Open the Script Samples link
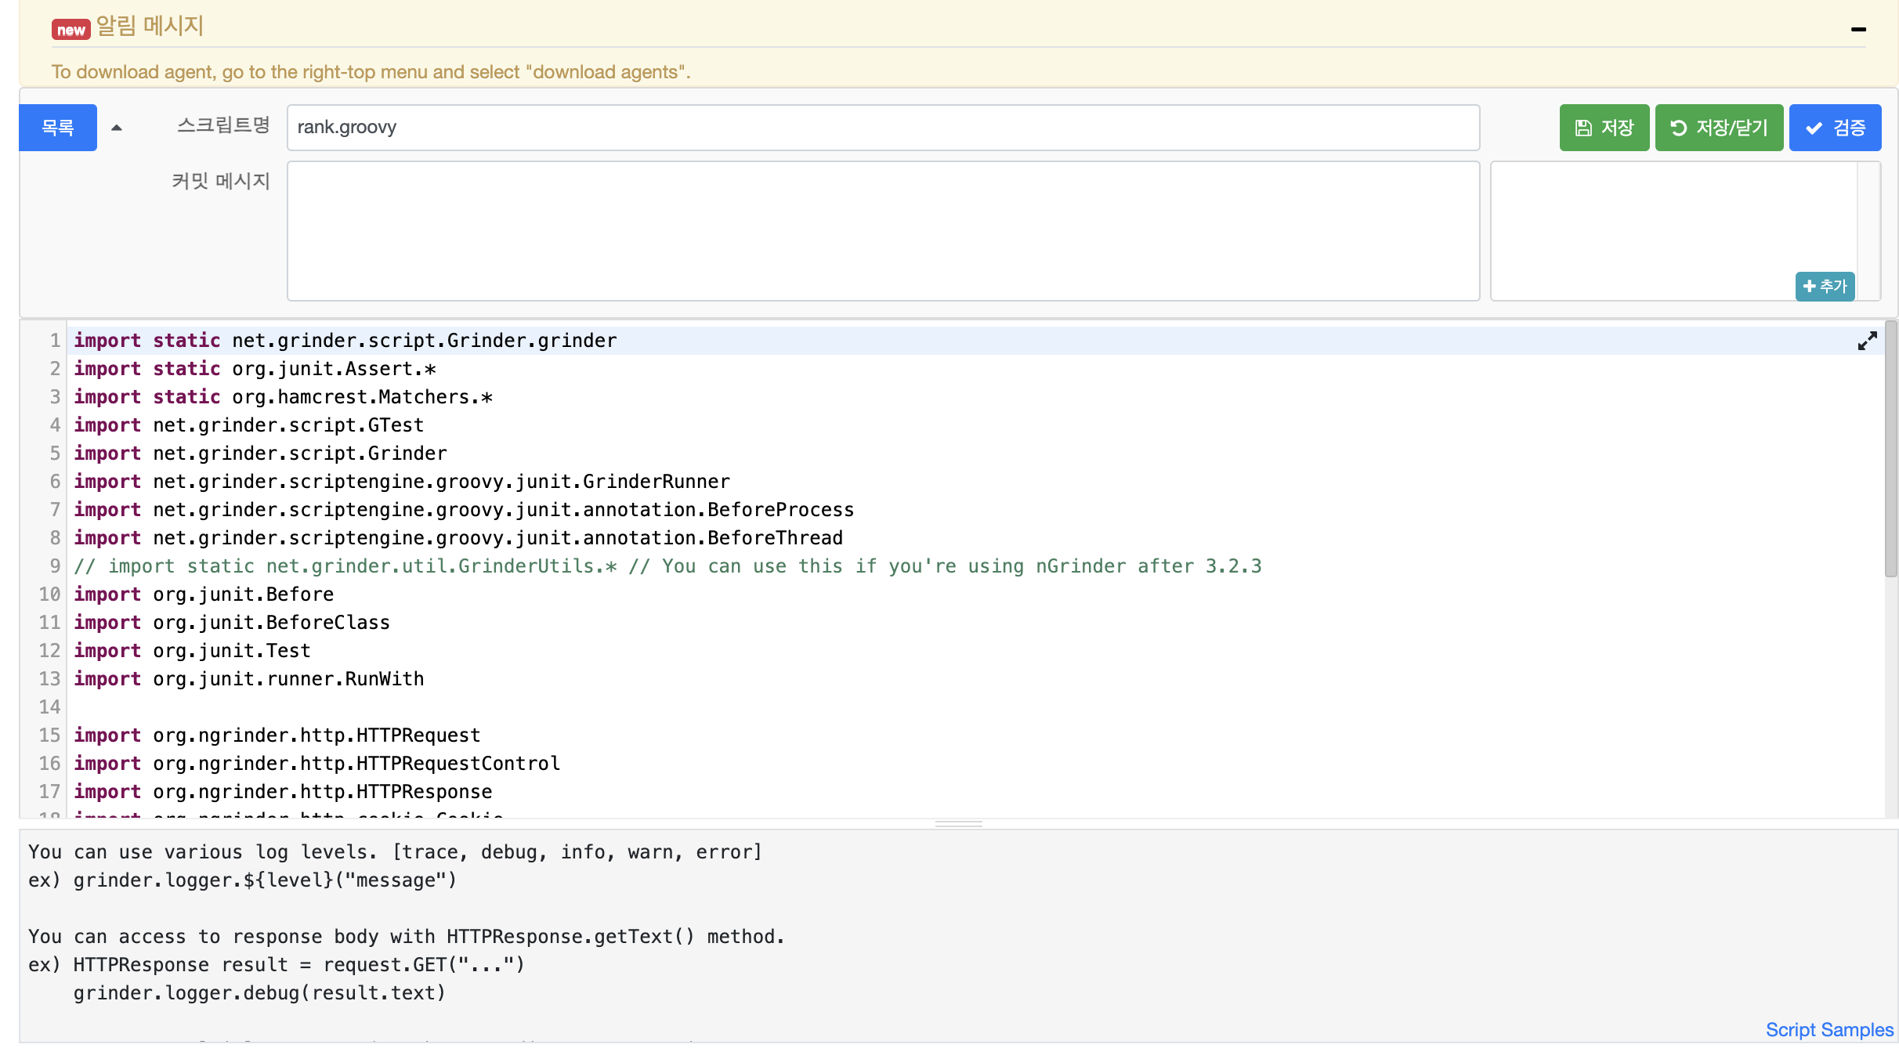1899x1048 pixels. pyautogui.click(x=1828, y=1029)
